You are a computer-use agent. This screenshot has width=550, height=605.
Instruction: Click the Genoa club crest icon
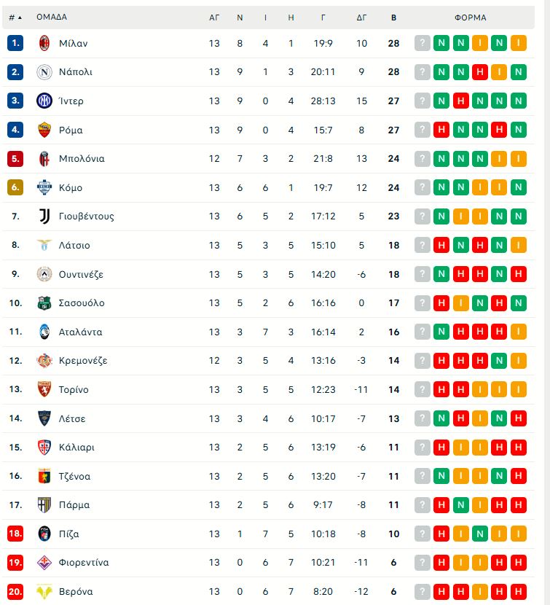(44, 476)
